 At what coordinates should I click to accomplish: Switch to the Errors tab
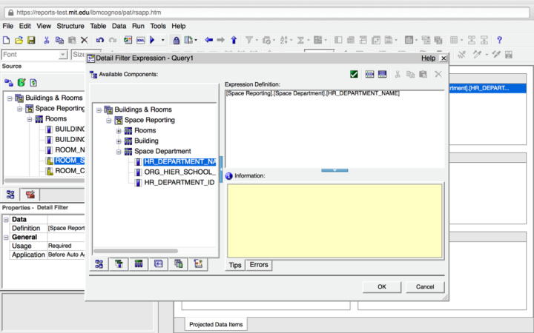point(259,265)
